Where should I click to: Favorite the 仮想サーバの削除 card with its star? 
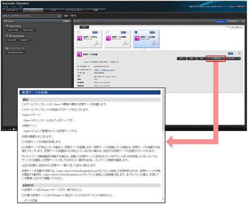coord(128,32)
